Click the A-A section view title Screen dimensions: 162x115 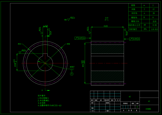pos(107,18)
